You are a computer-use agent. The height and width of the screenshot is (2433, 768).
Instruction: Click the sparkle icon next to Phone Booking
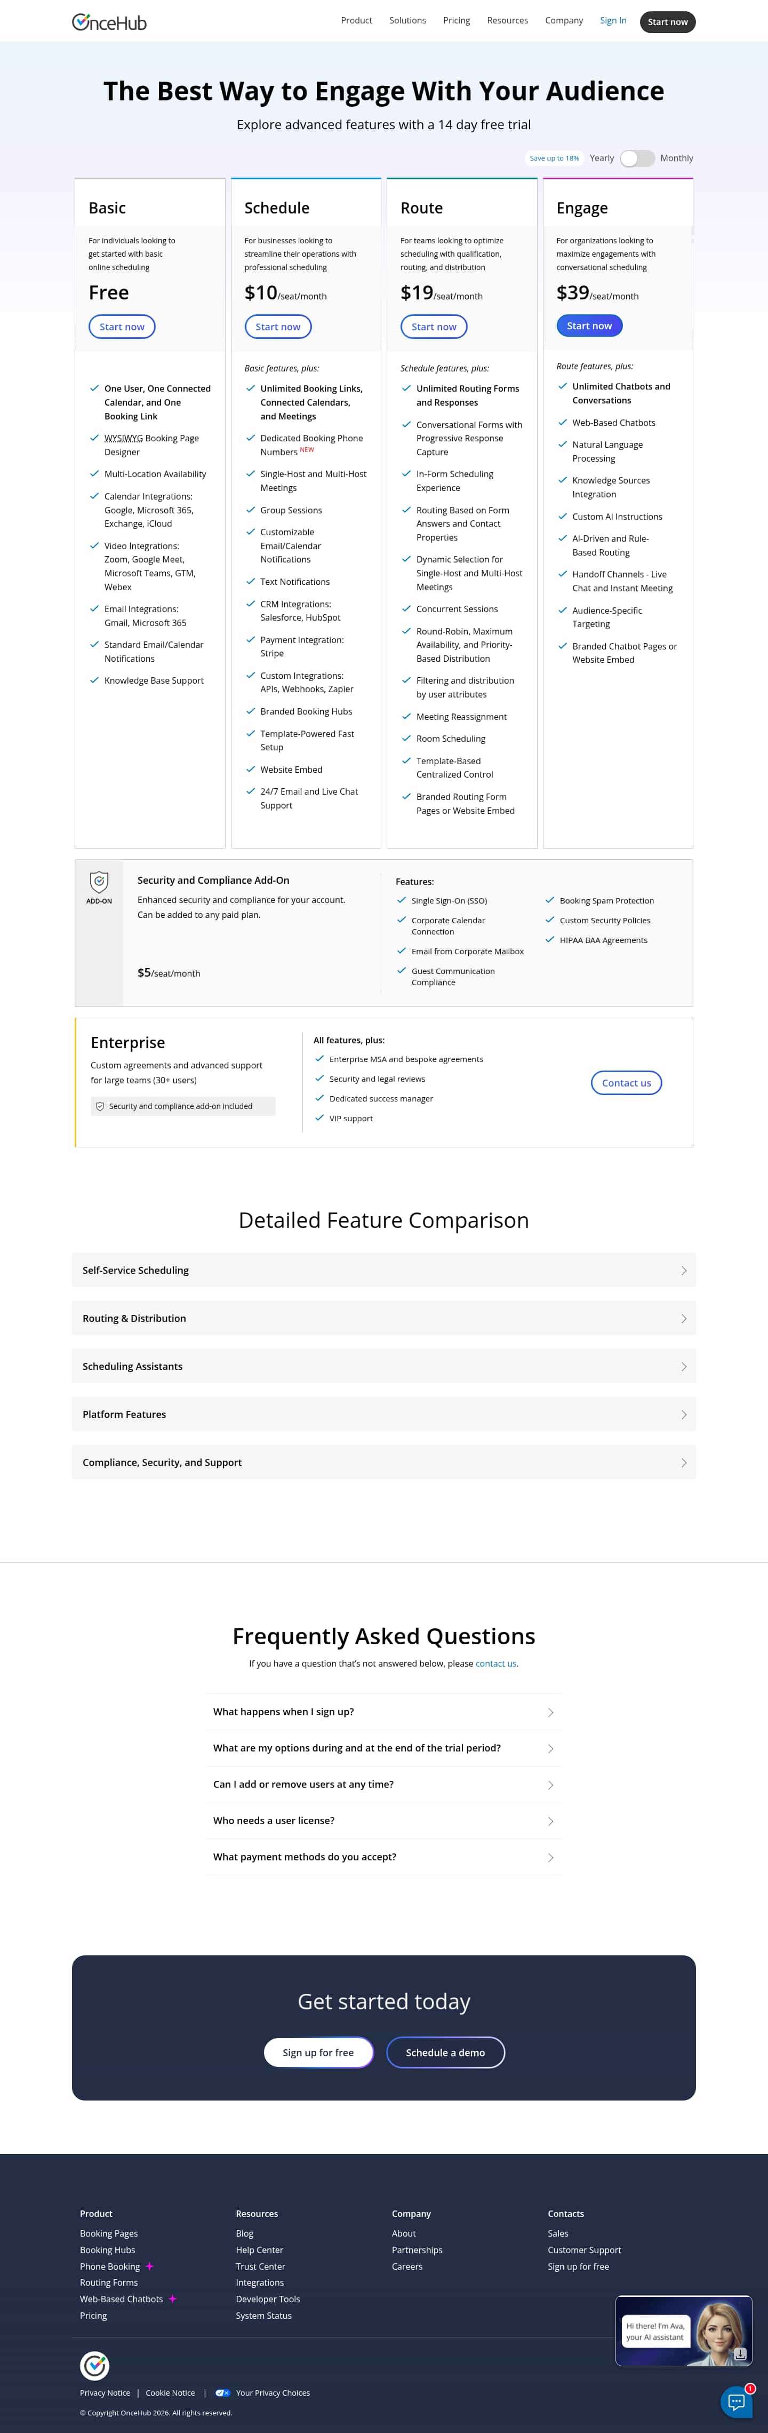pos(149,2266)
